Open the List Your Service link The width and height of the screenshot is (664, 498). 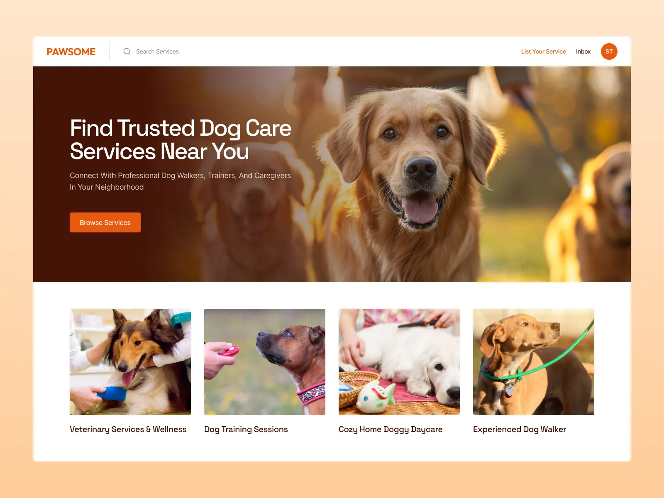pyautogui.click(x=543, y=51)
